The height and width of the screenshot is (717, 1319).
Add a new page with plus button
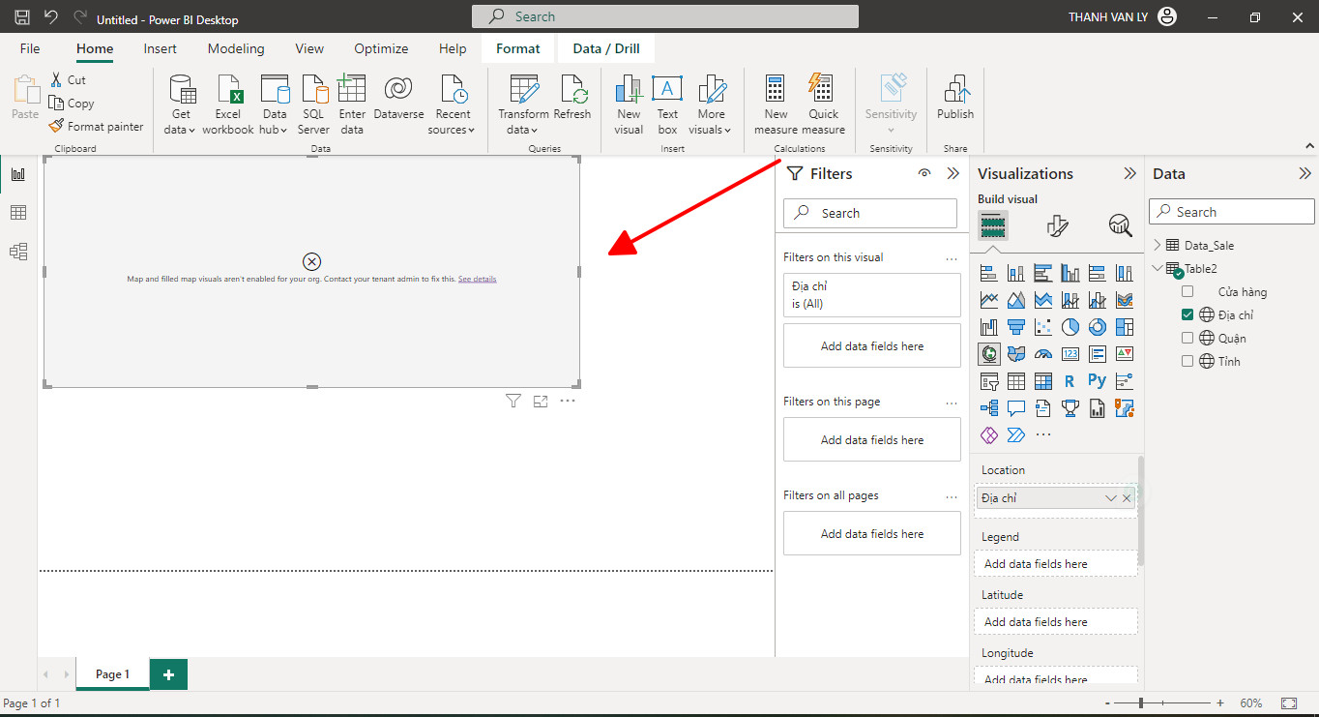coord(168,674)
